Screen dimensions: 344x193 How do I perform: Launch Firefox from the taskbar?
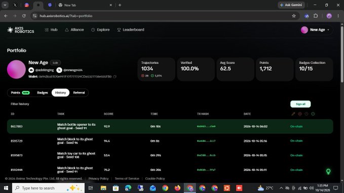tap(177, 188)
